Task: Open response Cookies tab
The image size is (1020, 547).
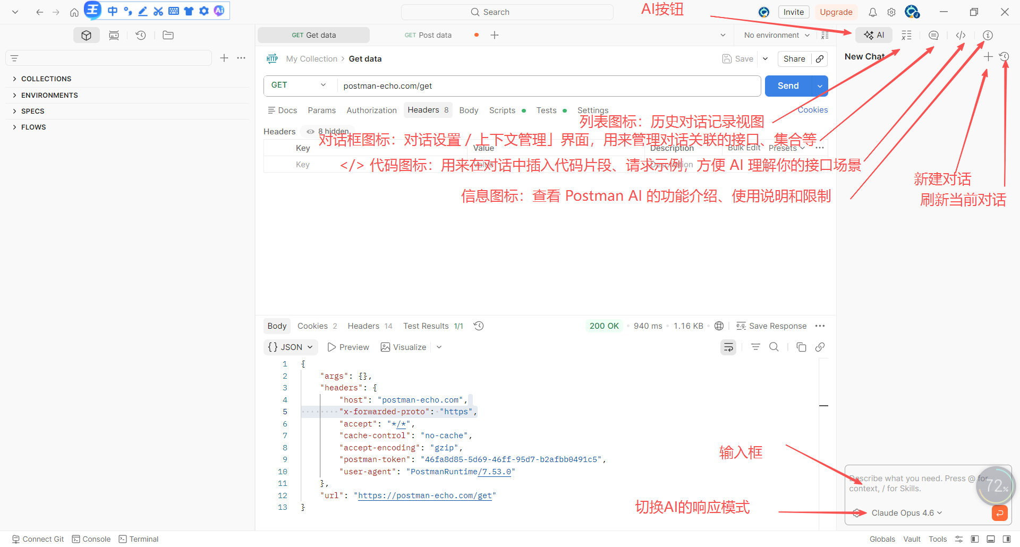Action: point(317,326)
